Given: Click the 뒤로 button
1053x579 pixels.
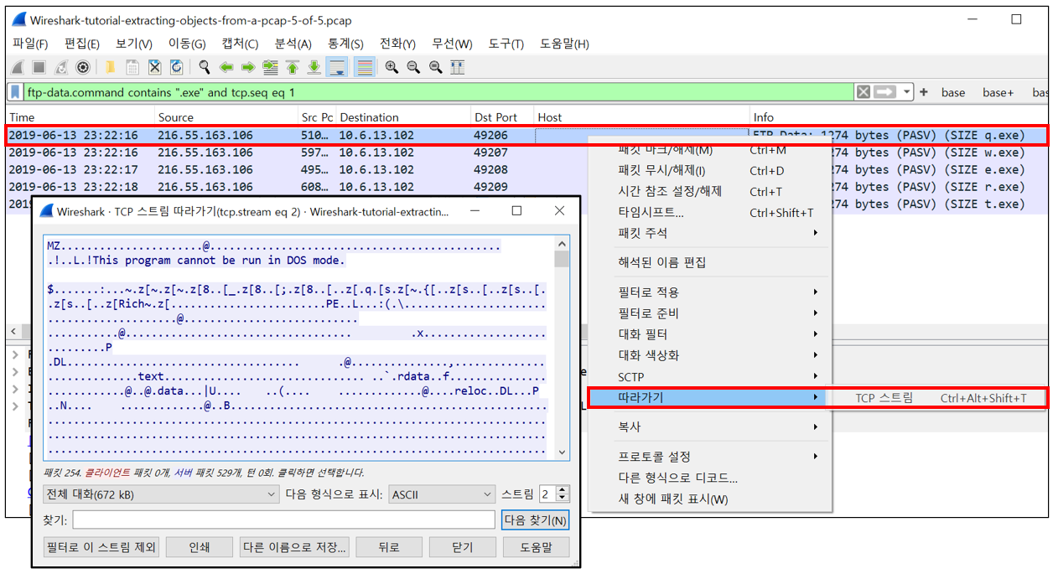Looking at the screenshot, I should pos(389,547).
